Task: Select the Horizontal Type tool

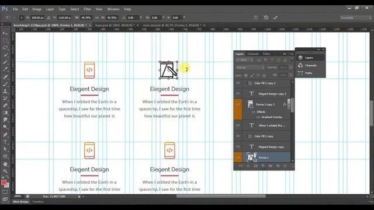Action: click(x=5, y=142)
